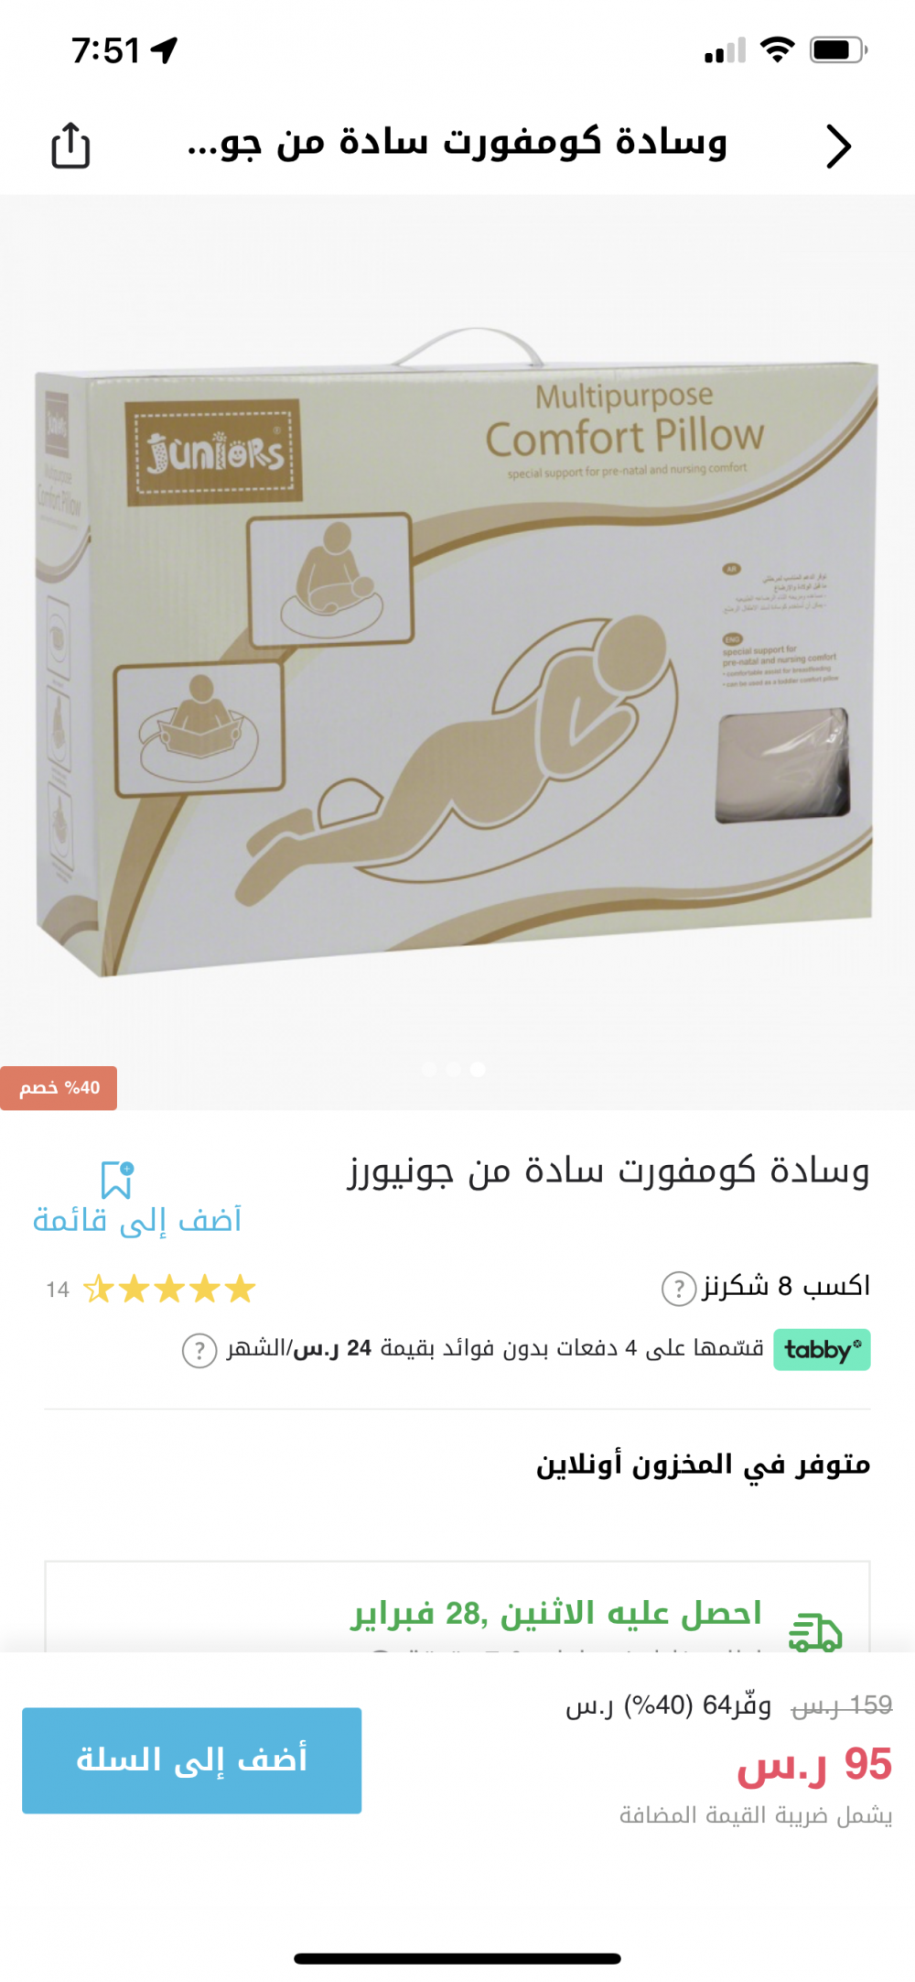Tap the tabby logo badge
The image size is (915, 1982).
tap(822, 1350)
